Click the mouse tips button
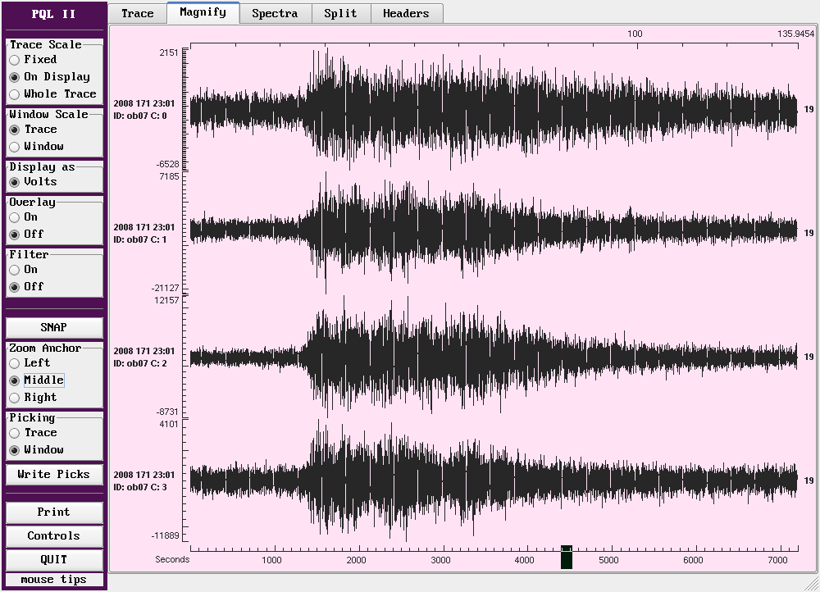The image size is (820, 592). pos(53,580)
